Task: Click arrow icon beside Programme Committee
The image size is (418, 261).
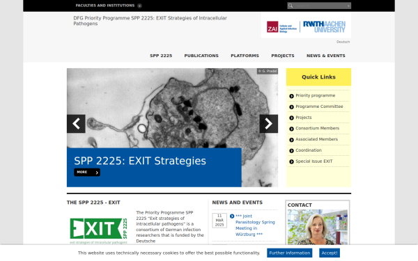Action: 291,107
